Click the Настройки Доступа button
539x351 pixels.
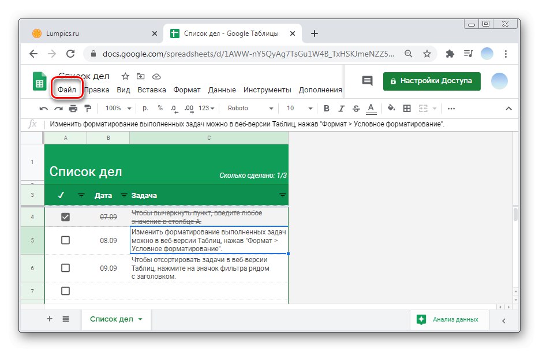point(432,81)
